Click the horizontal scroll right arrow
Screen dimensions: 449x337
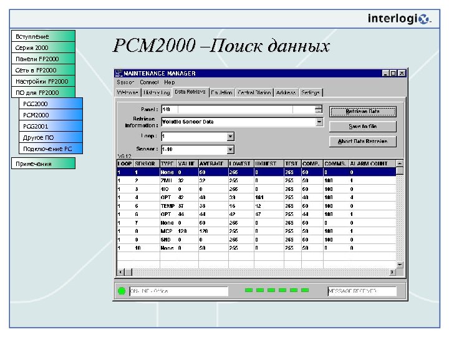pos(393,272)
